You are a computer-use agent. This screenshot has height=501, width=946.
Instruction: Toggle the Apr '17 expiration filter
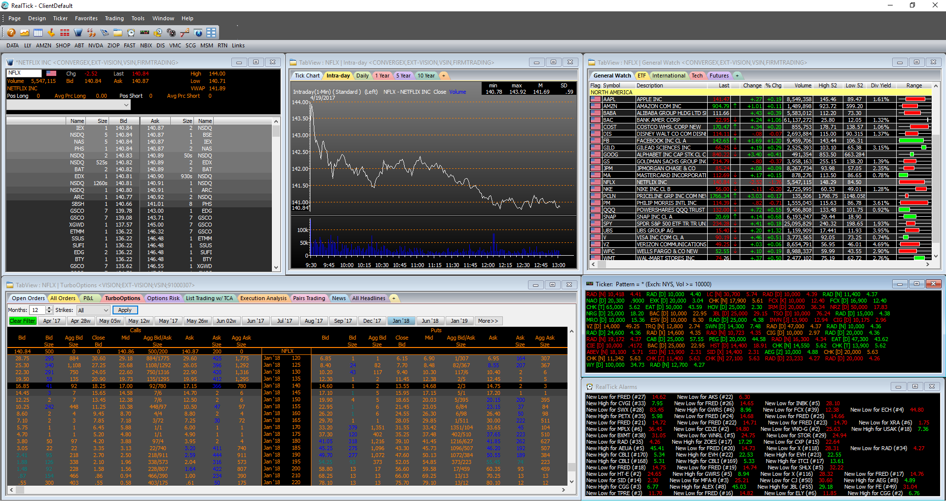click(51, 321)
